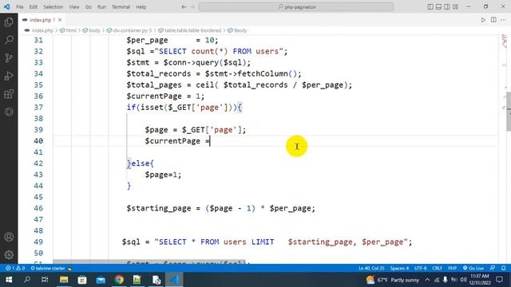Open the feedback icon in status bar
This screenshot has height=287, width=511.
[493, 268]
